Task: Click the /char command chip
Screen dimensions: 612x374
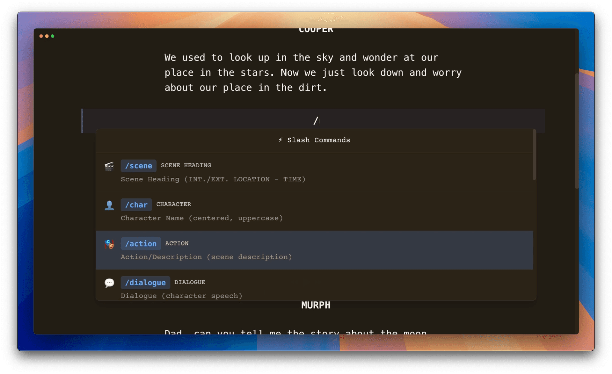Action: pos(136,205)
